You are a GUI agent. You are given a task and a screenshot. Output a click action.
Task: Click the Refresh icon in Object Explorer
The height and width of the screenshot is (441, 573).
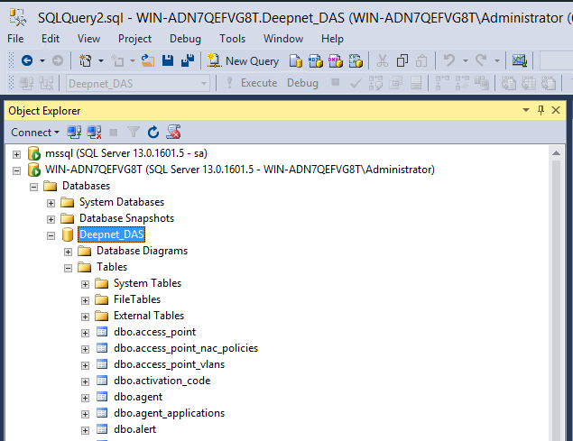click(x=153, y=132)
